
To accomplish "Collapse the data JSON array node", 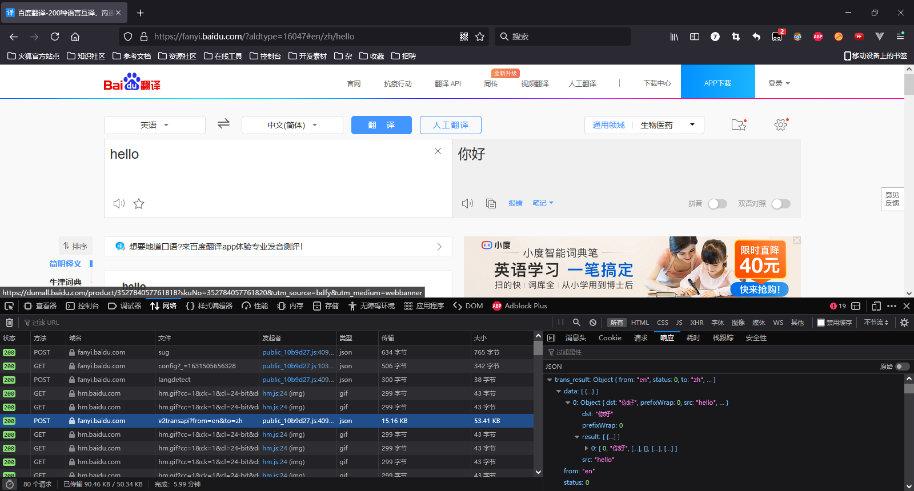I will tap(559, 391).
